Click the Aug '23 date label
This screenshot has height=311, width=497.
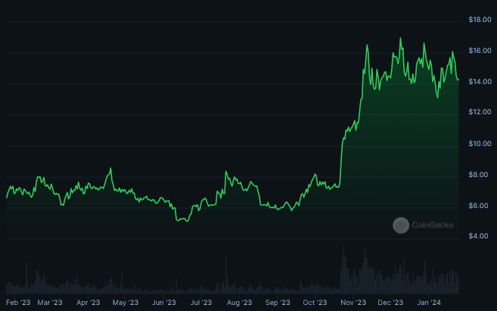tap(239, 303)
